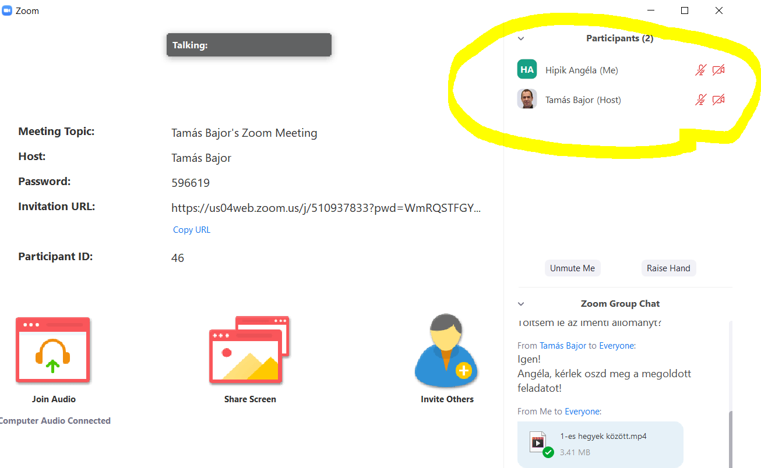
Task: Click the camera-off icon for Hipik Angéla
Action: [718, 70]
